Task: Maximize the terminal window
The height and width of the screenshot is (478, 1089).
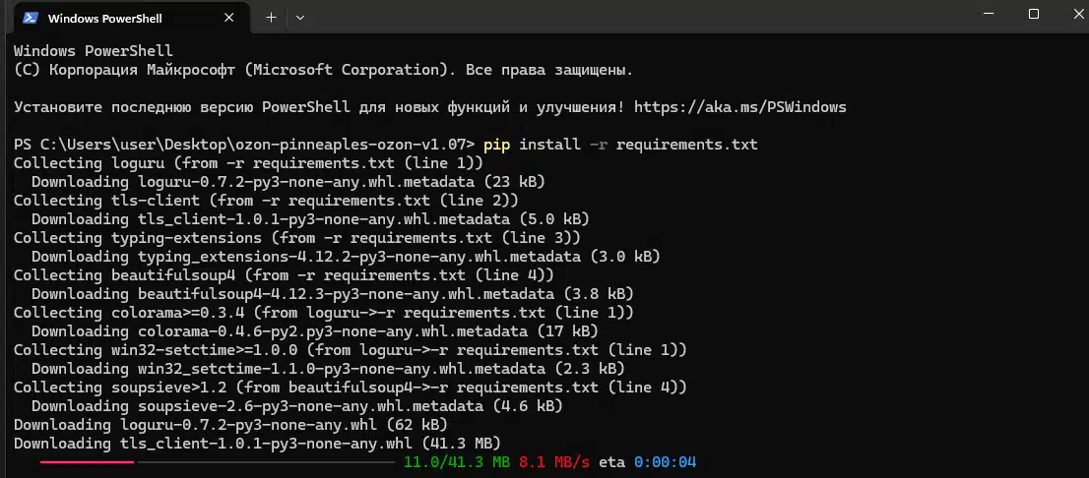Action: coord(1034,14)
